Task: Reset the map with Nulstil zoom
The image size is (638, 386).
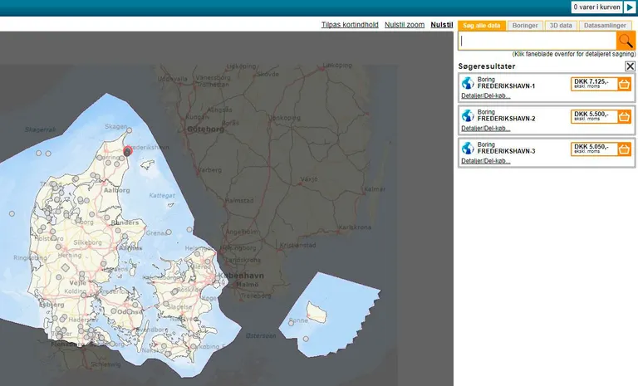Action: coord(405,25)
